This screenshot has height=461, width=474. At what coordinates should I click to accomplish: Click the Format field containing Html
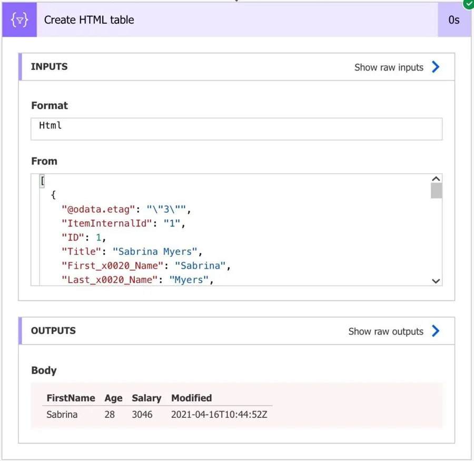(236, 129)
